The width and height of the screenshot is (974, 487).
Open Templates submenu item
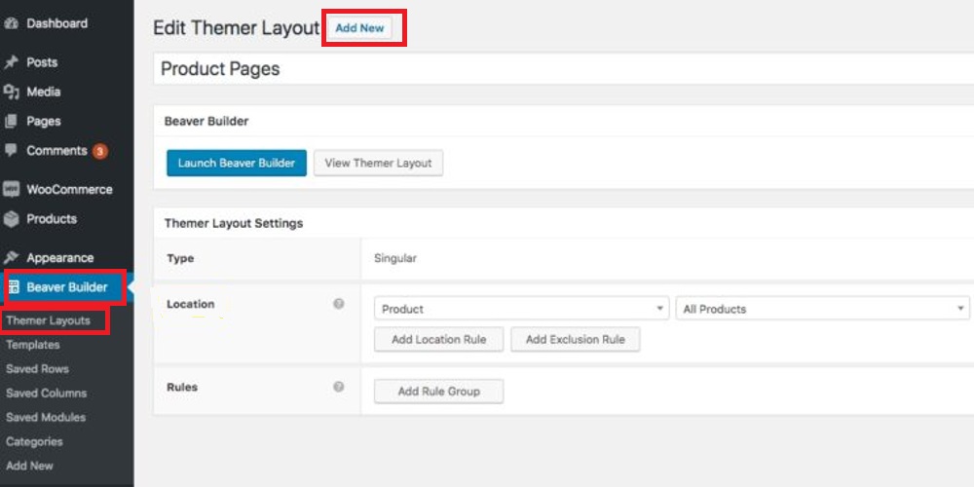[33, 345]
